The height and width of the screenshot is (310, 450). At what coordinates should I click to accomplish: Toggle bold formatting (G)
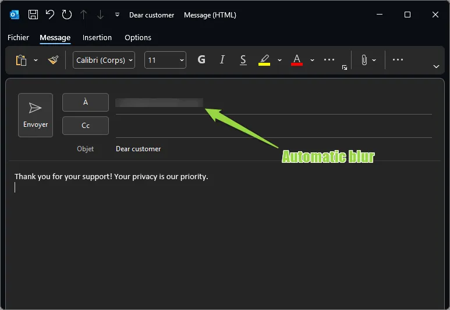click(201, 60)
